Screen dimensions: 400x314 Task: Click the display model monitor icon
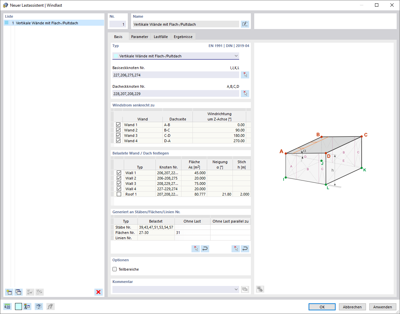point(39,306)
